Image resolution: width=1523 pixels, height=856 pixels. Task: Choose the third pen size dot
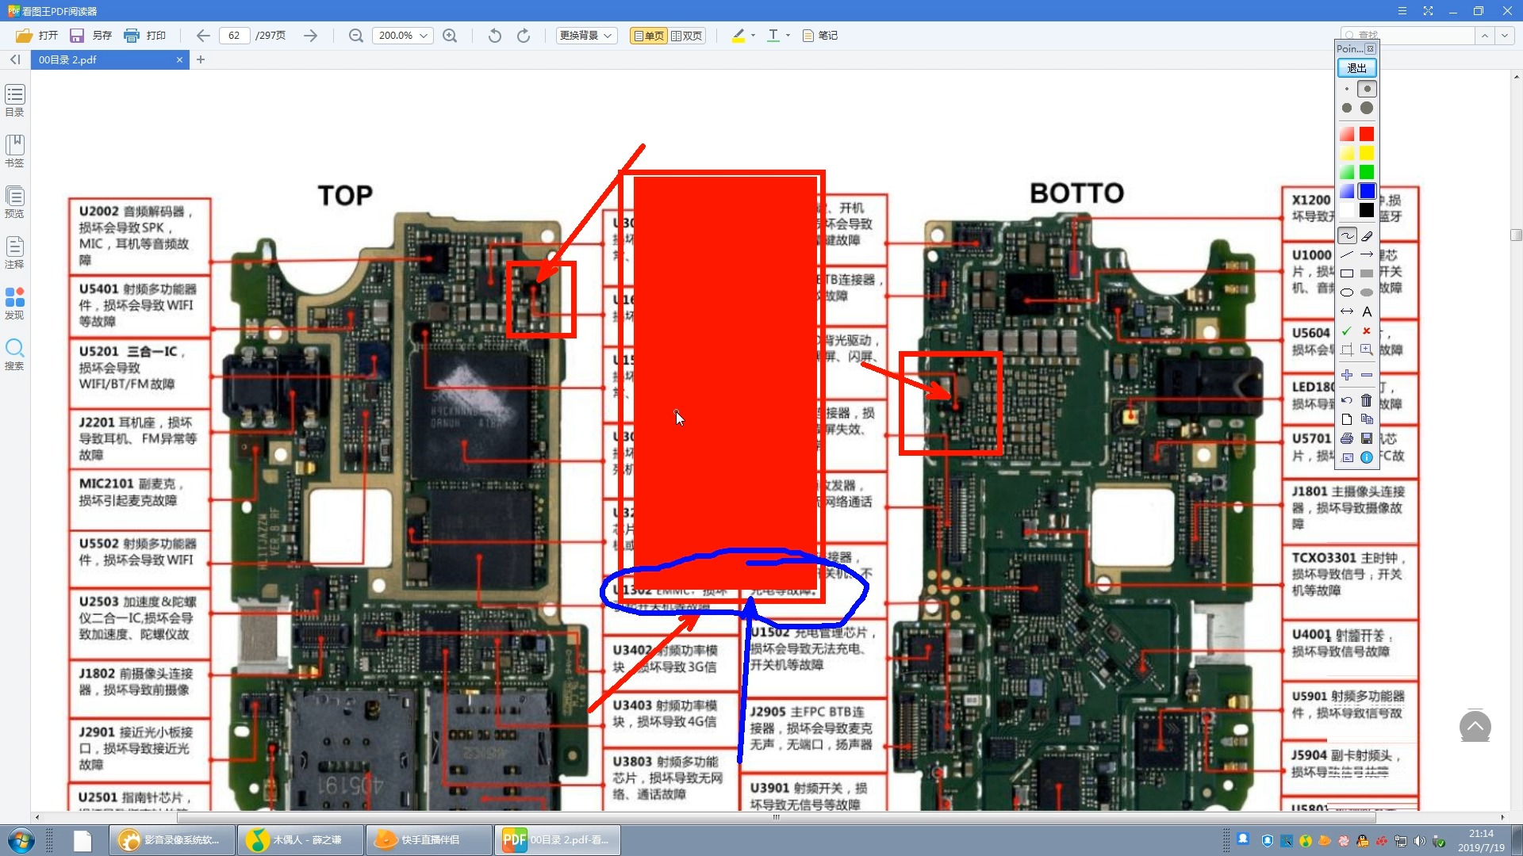point(1347,108)
